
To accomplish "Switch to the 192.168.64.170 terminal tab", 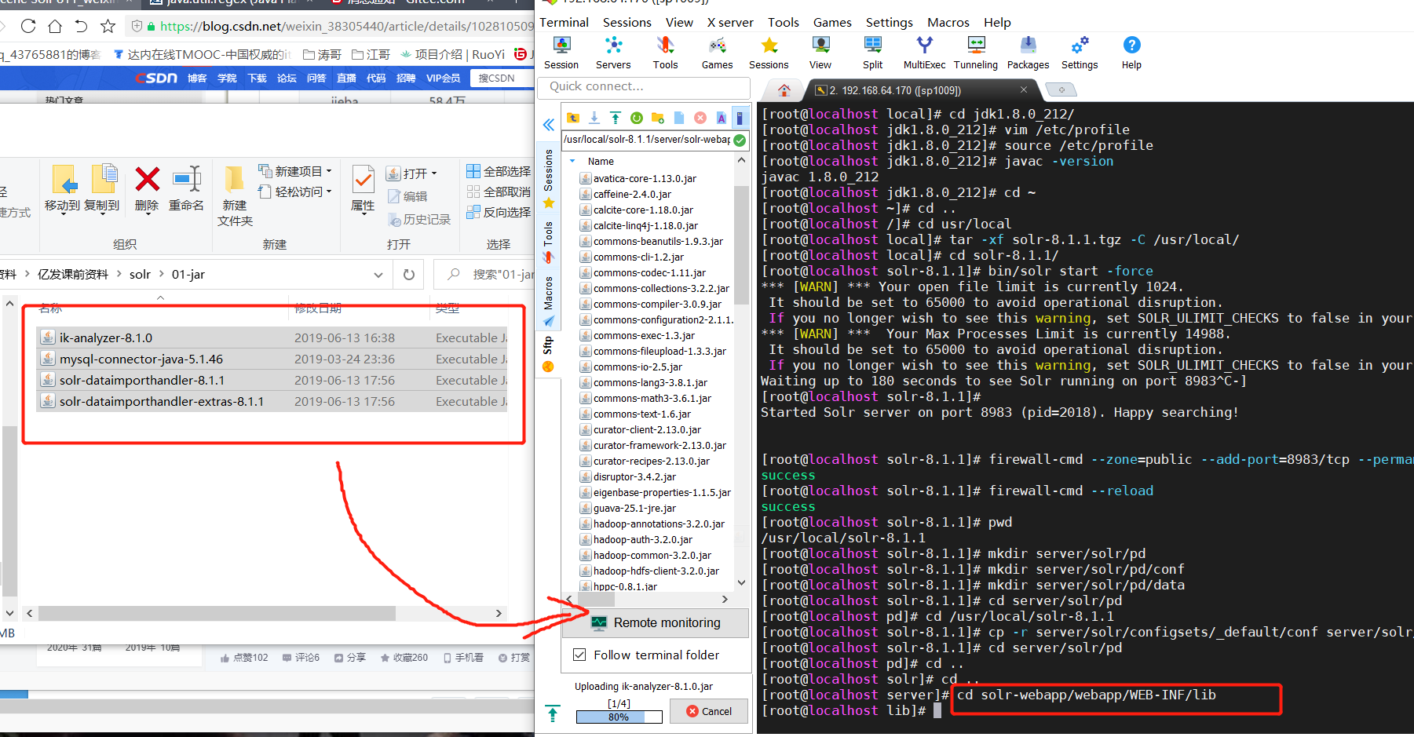I will click(895, 90).
